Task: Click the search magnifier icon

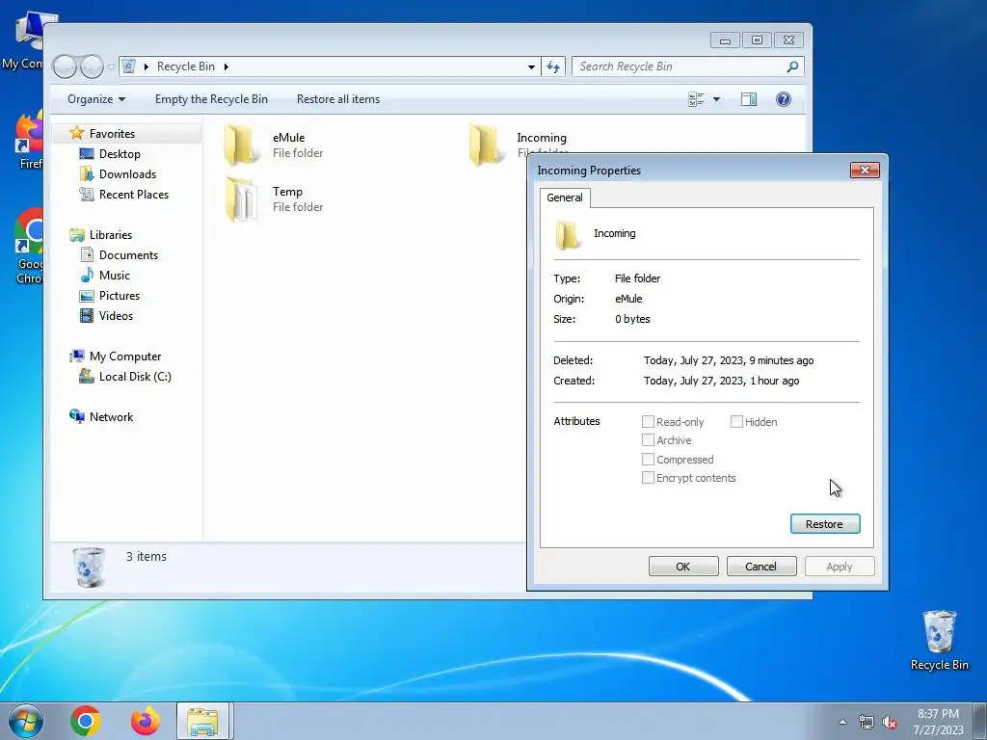Action: 792,66
